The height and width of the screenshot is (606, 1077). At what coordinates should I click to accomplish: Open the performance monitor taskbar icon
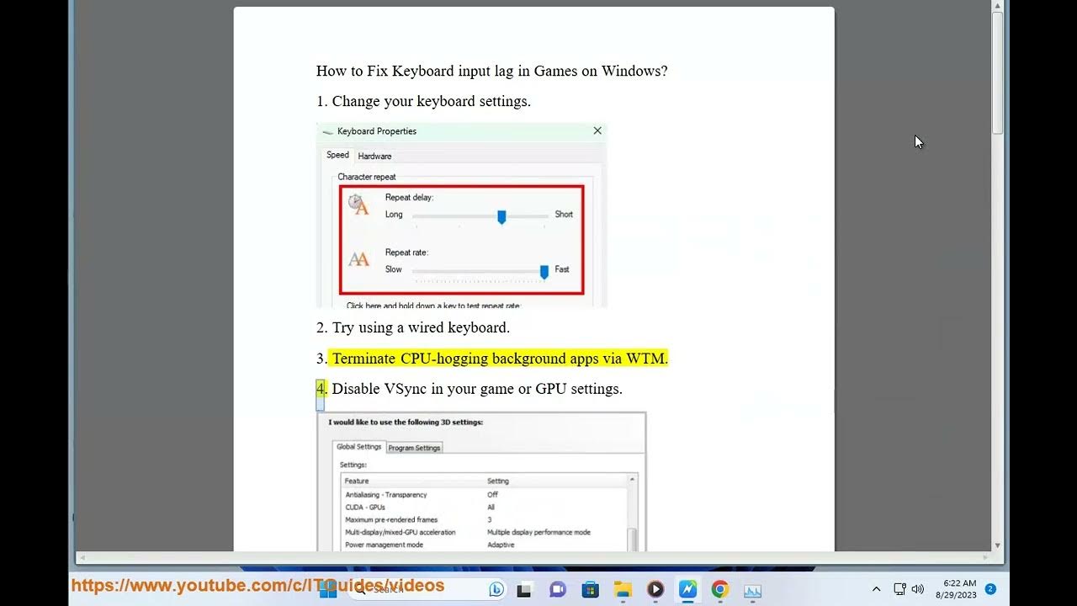tap(752, 590)
